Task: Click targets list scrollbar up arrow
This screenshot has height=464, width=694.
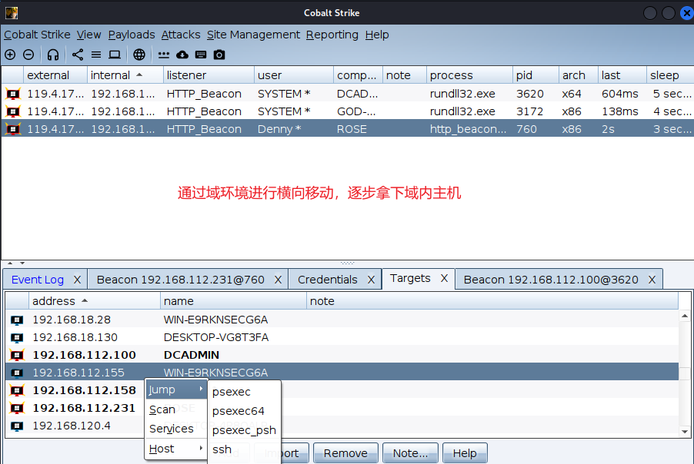Action: click(685, 316)
